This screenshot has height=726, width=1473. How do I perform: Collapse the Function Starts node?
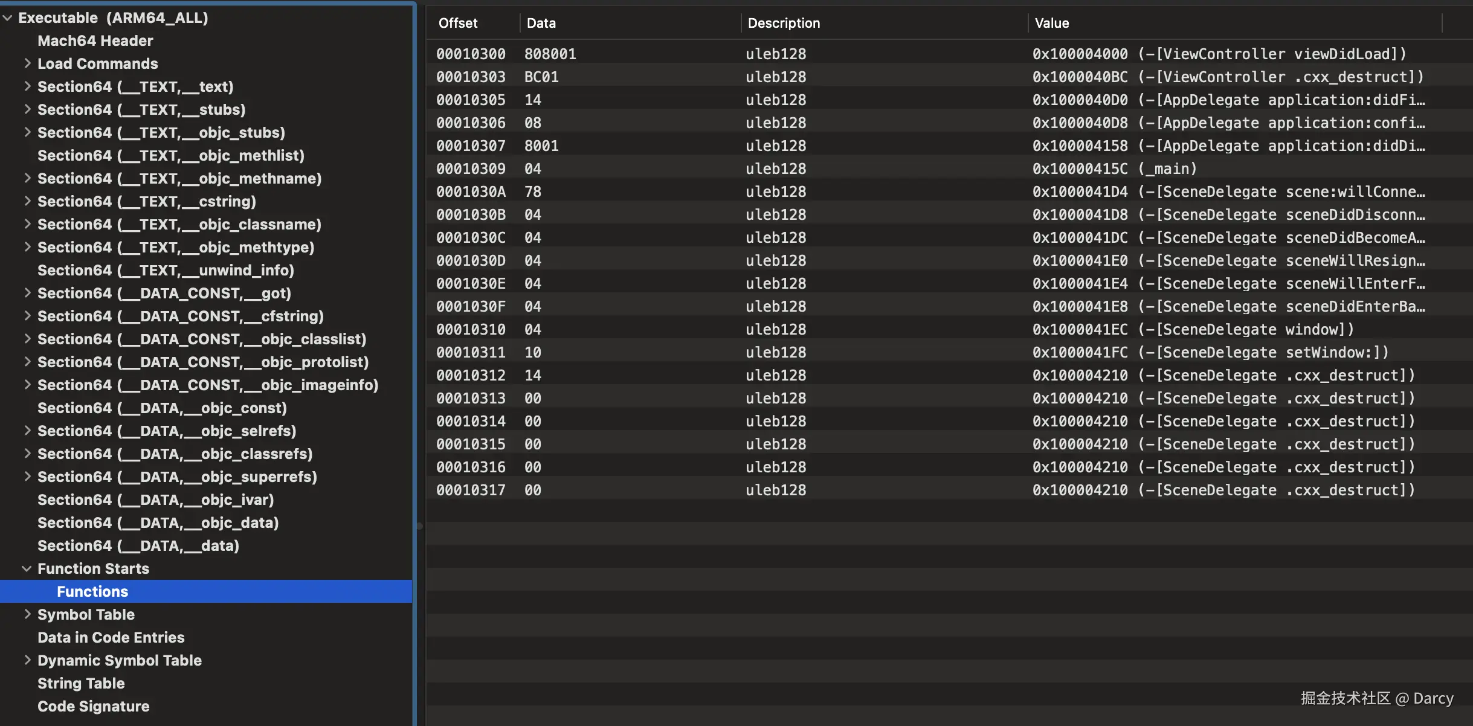[27, 568]
